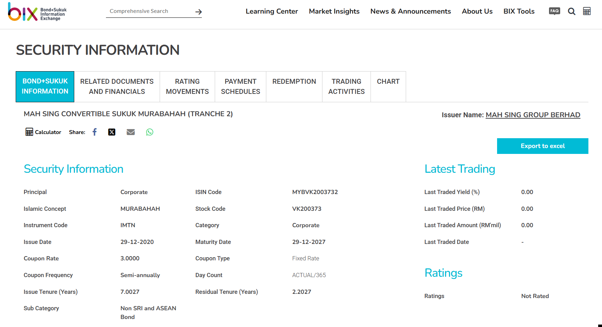This screenshot has height=327, width=602.
Task: Share through WhatsApp icon
Action: 150,132
